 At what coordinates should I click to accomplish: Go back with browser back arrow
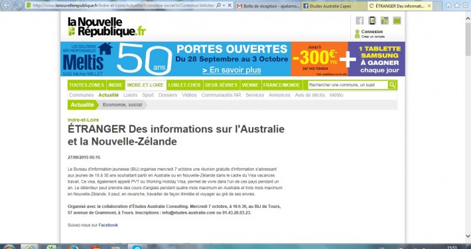(7, 5)
